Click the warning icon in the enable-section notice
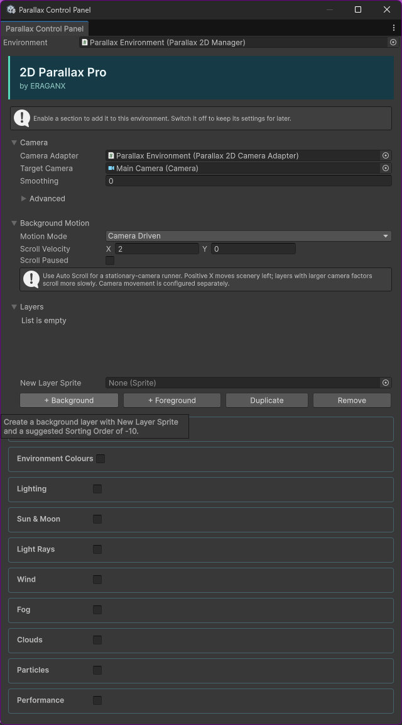This screenshot has width=402, height=725. click(22, 118)
